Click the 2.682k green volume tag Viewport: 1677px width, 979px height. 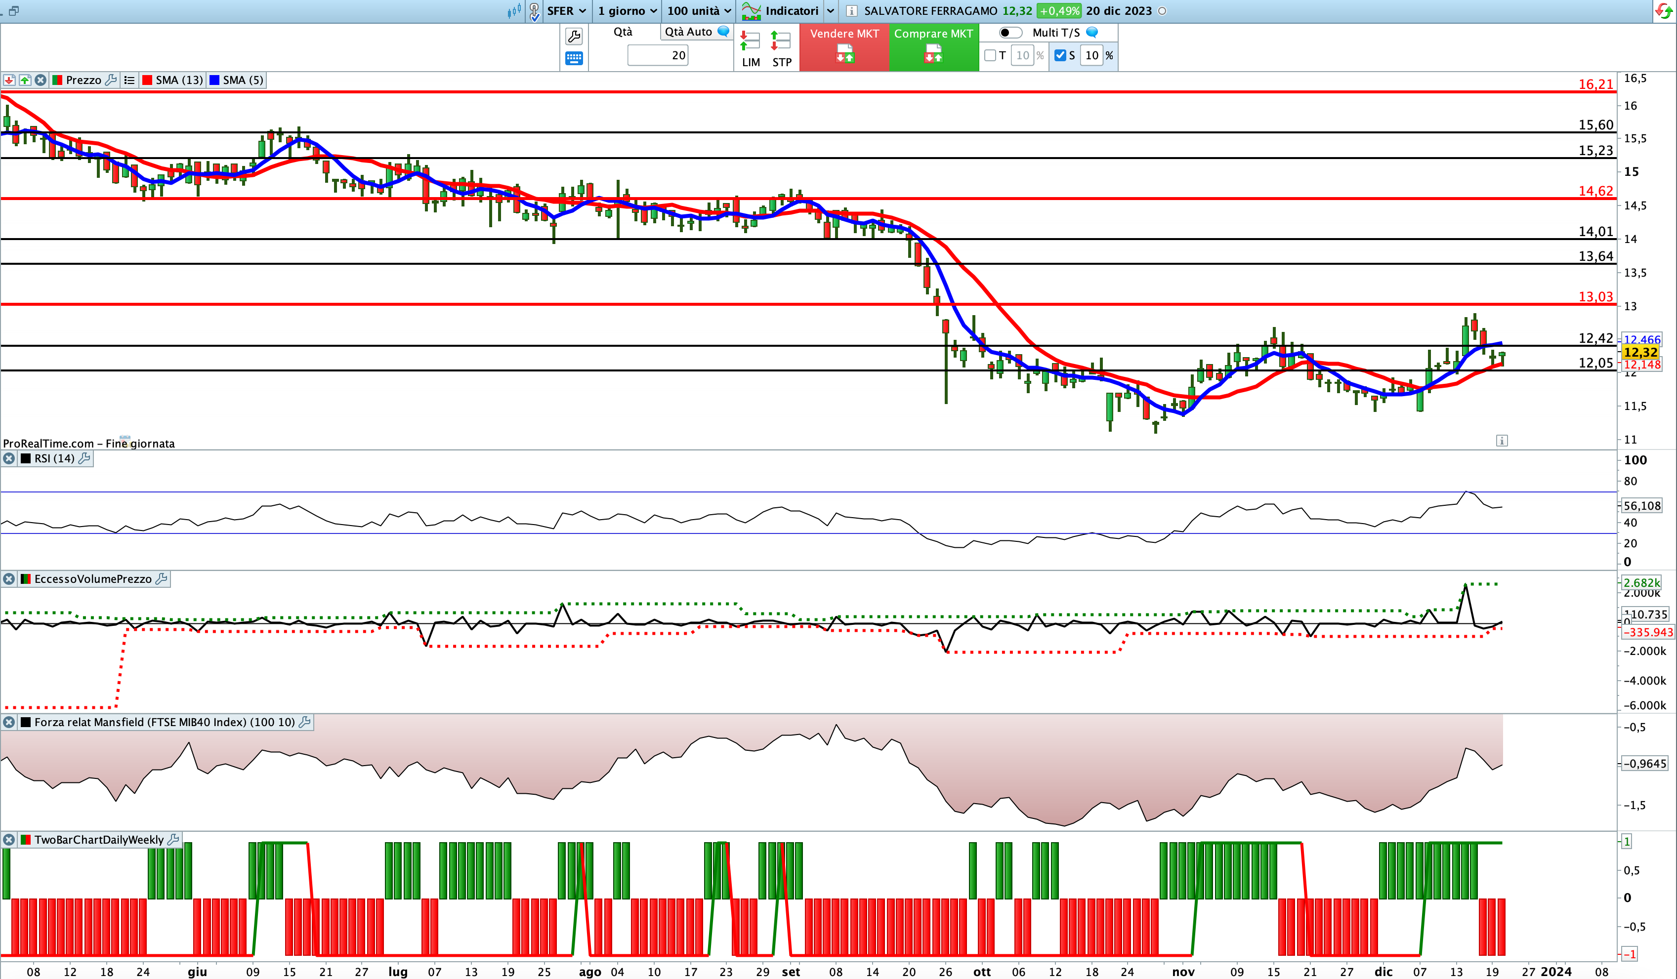[x=1642, y=583]
